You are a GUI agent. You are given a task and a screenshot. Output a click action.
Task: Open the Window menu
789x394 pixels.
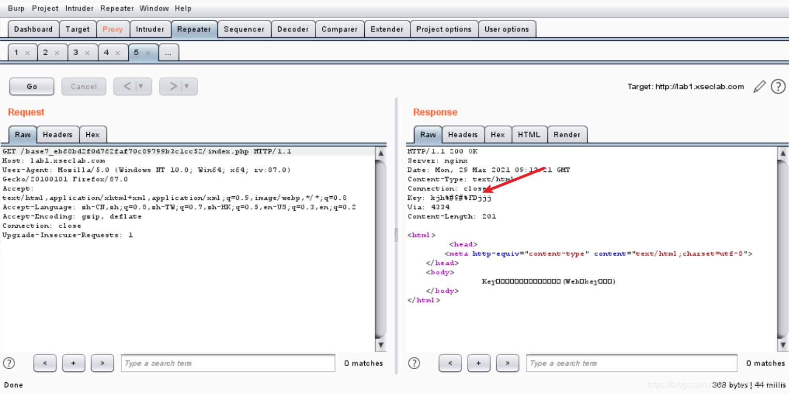coord(154,8)
